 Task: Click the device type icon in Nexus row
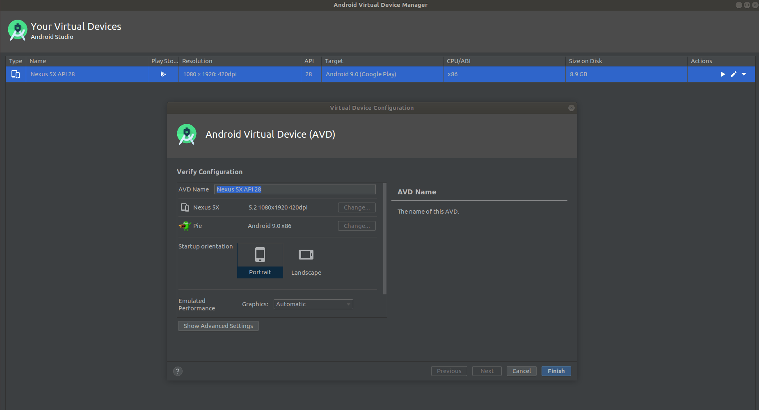[x=16, y=74]
